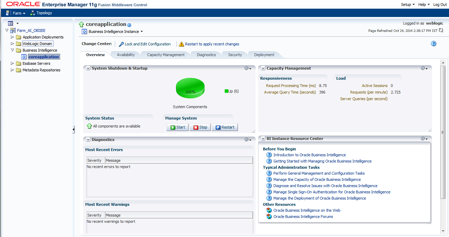
Task: Click the yellow warning triangle restart icon
Action: coord(181,44)
